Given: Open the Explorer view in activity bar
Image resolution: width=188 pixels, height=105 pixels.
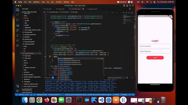Looking at the screenshot, I should click(17, 10).
